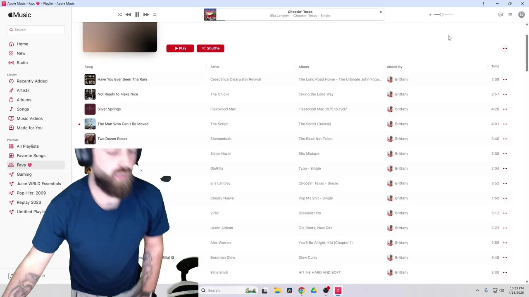Screen dimensions: 529x297
Task: Open Radio in the sidebar
Action: click(x=22, y=63)
